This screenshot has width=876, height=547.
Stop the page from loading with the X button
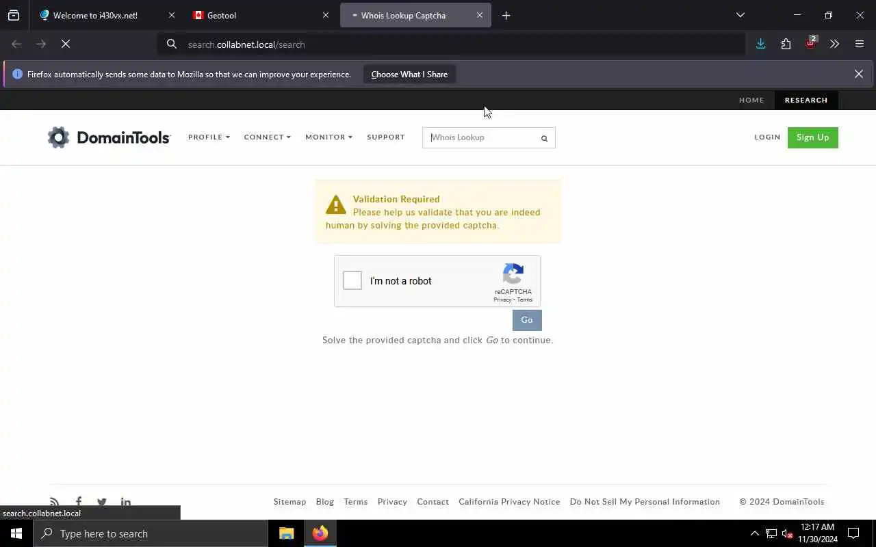[x=66, y=44]
